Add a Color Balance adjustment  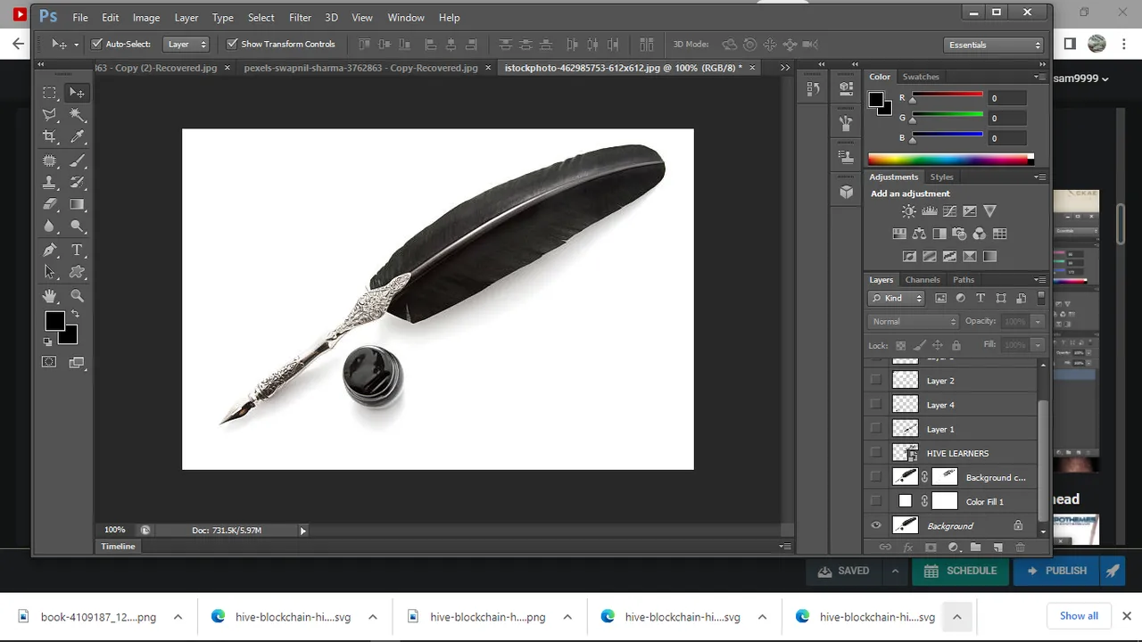click(919, 234)
